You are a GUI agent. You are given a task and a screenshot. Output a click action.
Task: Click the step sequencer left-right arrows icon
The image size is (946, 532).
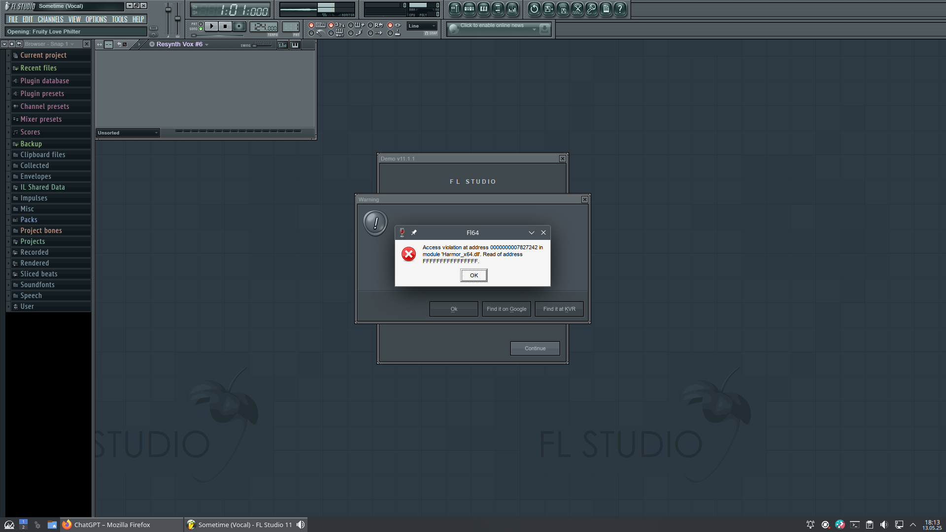click(x=100, y=44)
